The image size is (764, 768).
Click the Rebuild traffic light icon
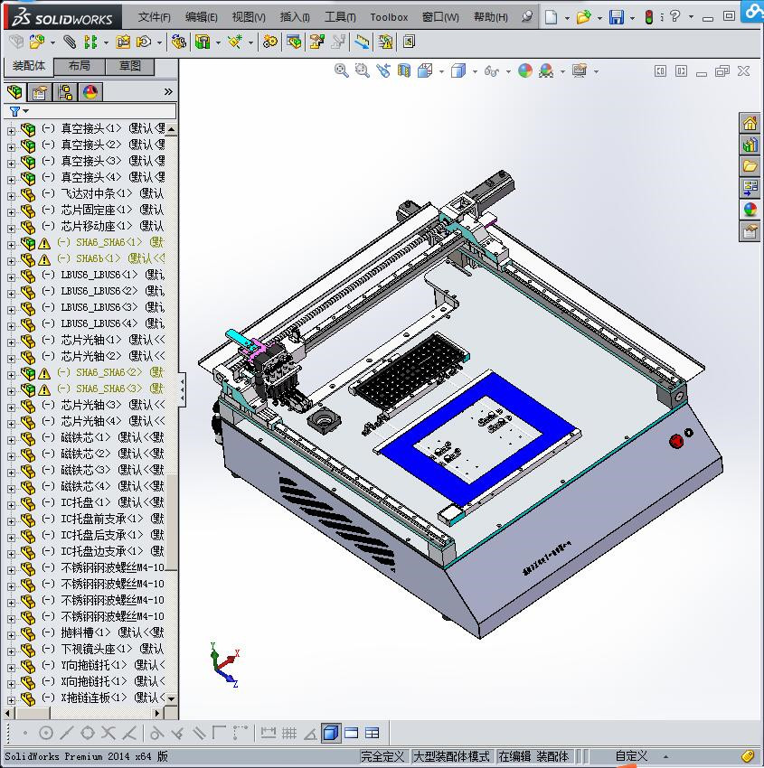(649, 17)
